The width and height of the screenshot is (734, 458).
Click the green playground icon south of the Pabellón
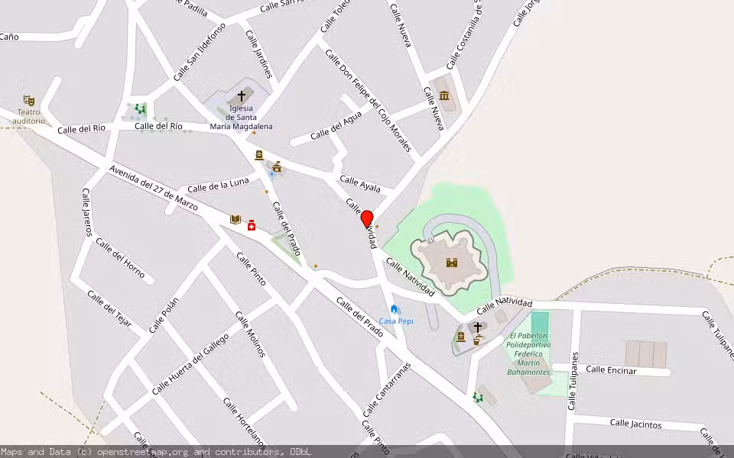pyautogui.click(x=477, y=398)
